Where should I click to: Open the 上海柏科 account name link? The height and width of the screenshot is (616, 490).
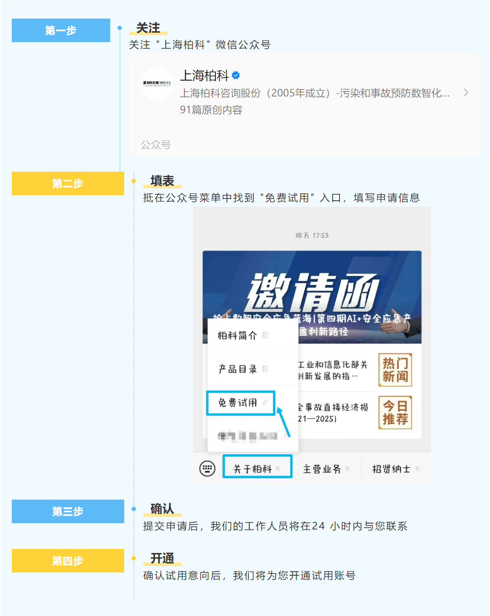204,75
